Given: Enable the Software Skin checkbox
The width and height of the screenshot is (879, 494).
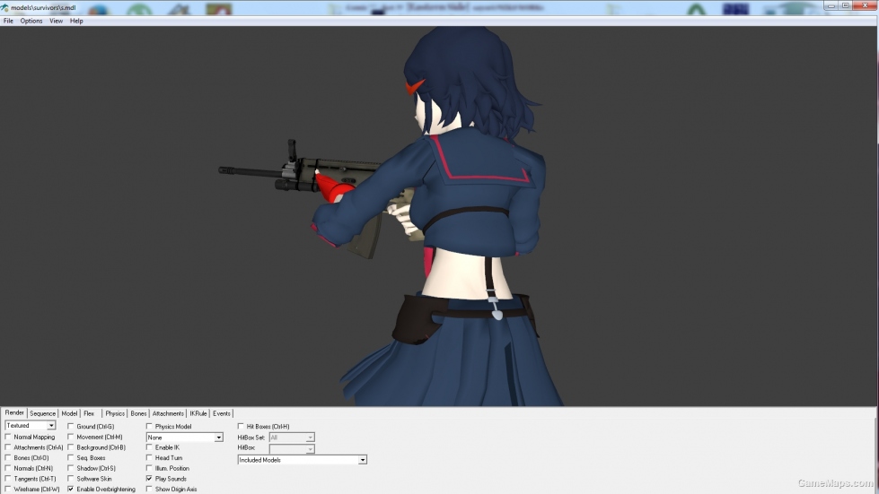Looking at the screenshot, I should (x=71, y=479).
